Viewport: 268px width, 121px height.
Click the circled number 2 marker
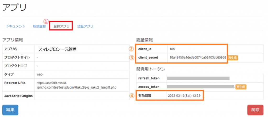click(131, 49)
